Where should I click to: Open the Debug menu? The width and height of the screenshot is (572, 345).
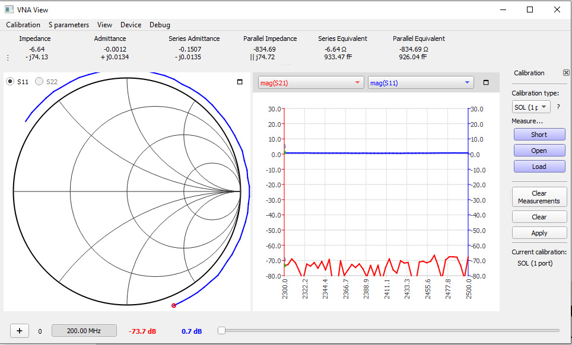pyautogui.click(x=160, y=25)
